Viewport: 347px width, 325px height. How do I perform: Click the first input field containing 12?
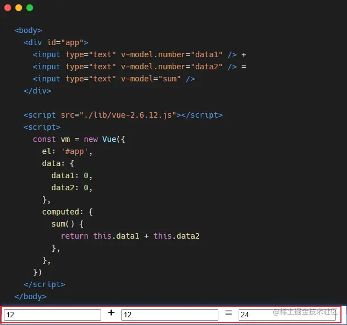click(52, 315)
